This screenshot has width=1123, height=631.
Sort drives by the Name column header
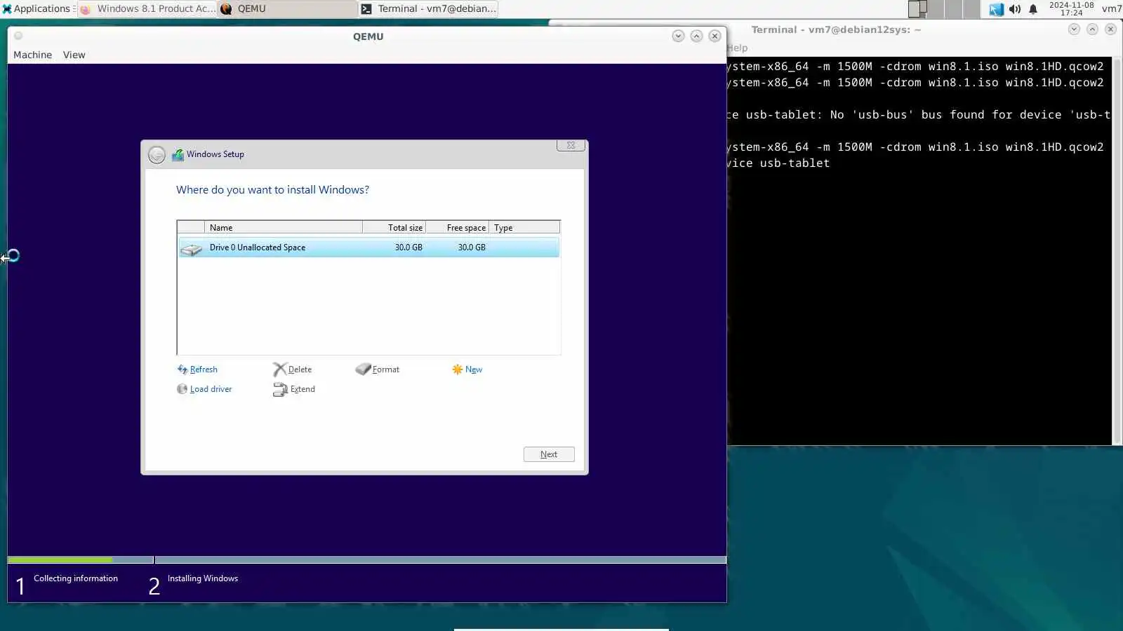pos(284,227)
